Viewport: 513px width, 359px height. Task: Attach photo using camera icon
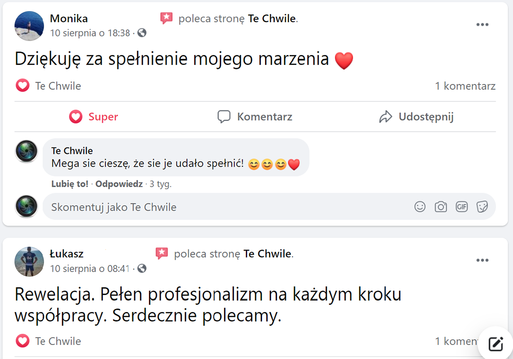pos(441,207)
